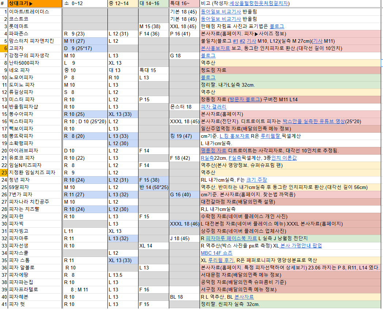The image size is (383, 310).
Task: Select the 공덕점 자료 note cell
Action: click(x=291, y=282)
